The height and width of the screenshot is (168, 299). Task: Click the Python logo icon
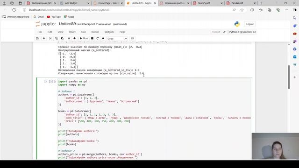(237, 24)
